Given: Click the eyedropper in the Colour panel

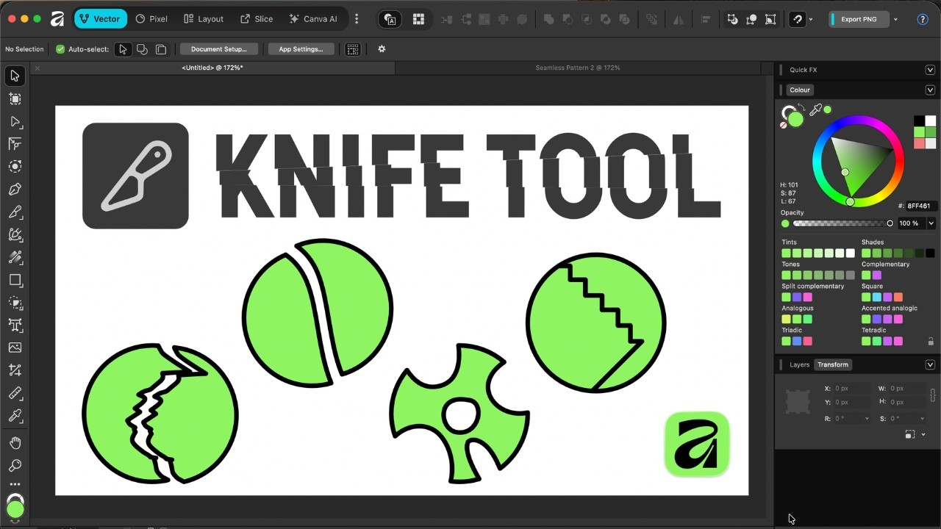Looking at the screenshot, I should coord(815,111).
